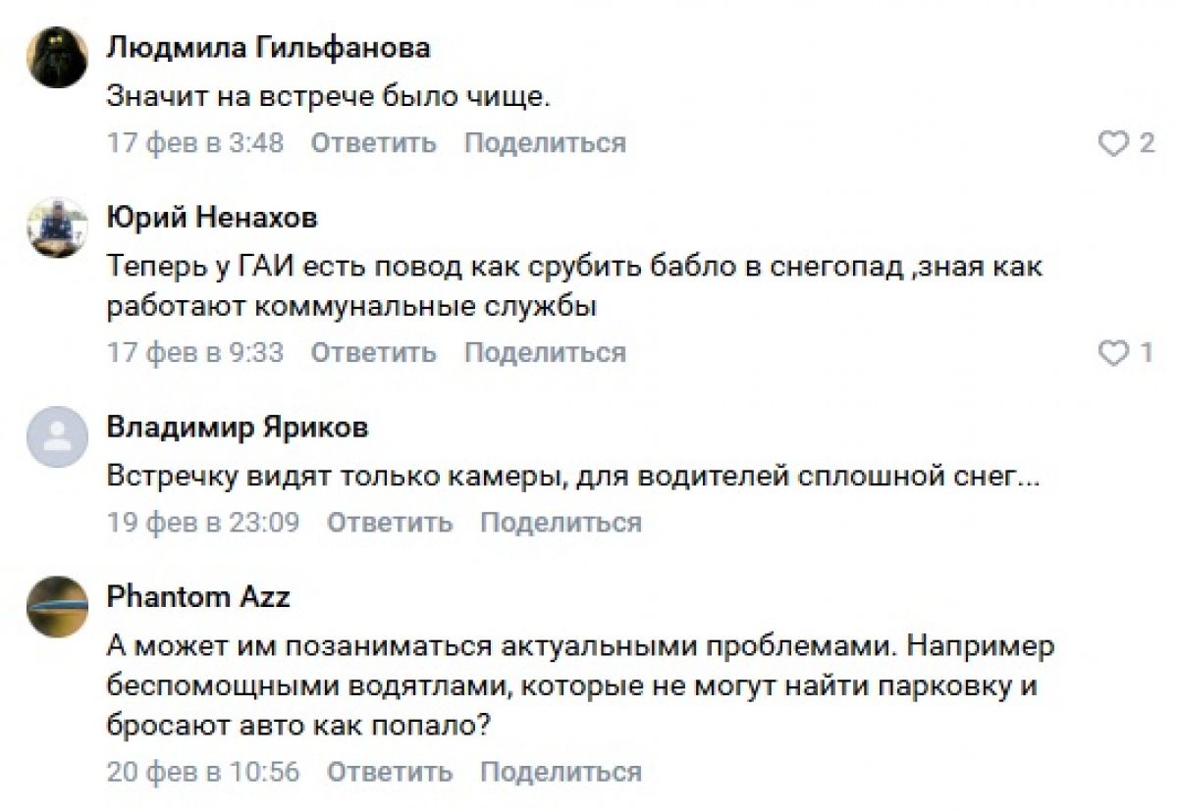Image resolution: width=1178 pixels, height=810 pixels.
Task: Open the 20 фев в 10:56 timestamp
Action: point(203,771)
